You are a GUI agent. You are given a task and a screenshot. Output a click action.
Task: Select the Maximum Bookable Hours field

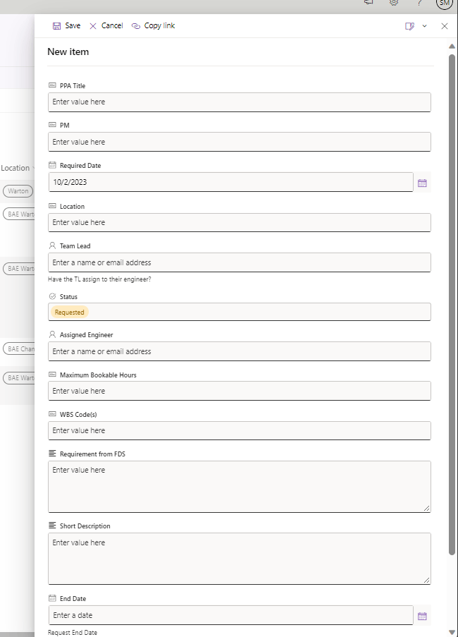coord(239,391)
